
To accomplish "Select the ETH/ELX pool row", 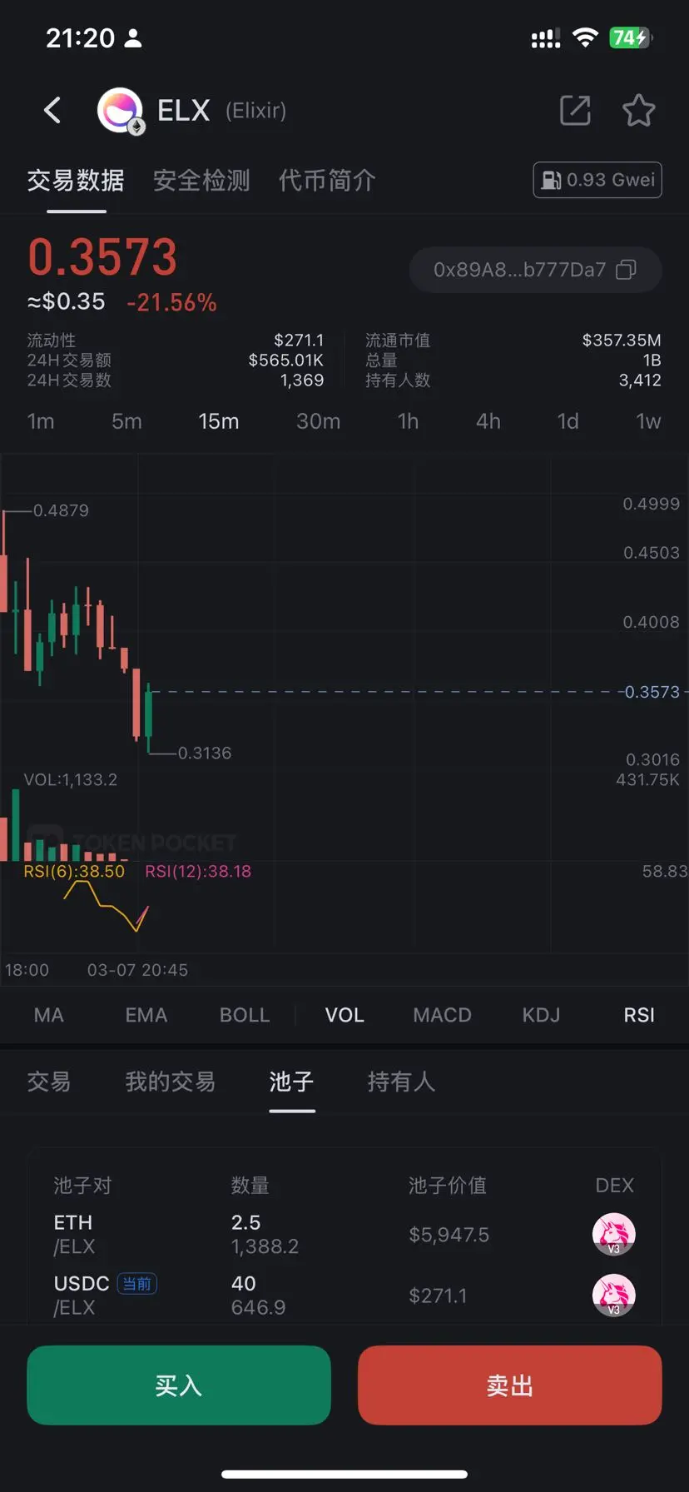I will click(x=344, y=1235).
